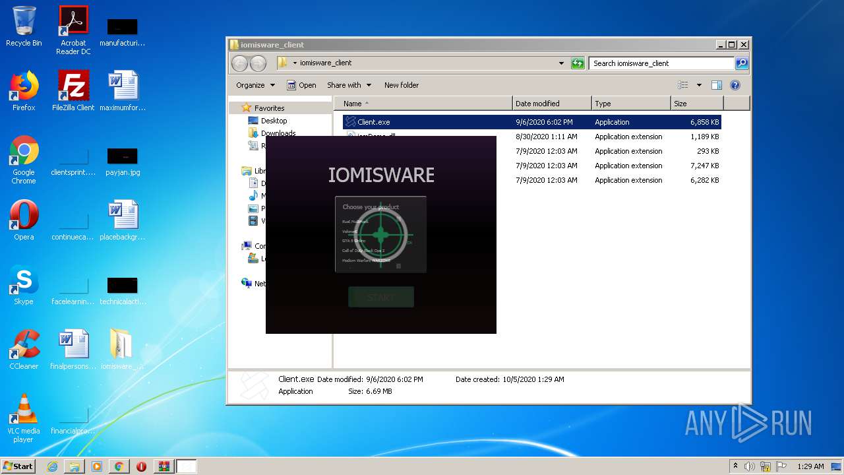Open FileZilla Client shortcut
The width and height of the screenshot is (844, 475).
coord(73,91)
